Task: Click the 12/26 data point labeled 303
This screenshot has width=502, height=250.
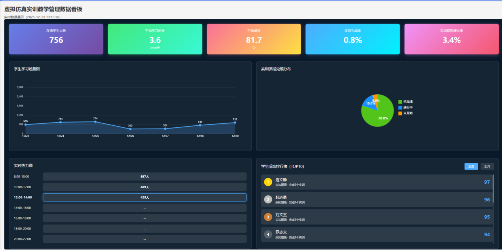Action: pyautogui.click(x=130, y=129)
